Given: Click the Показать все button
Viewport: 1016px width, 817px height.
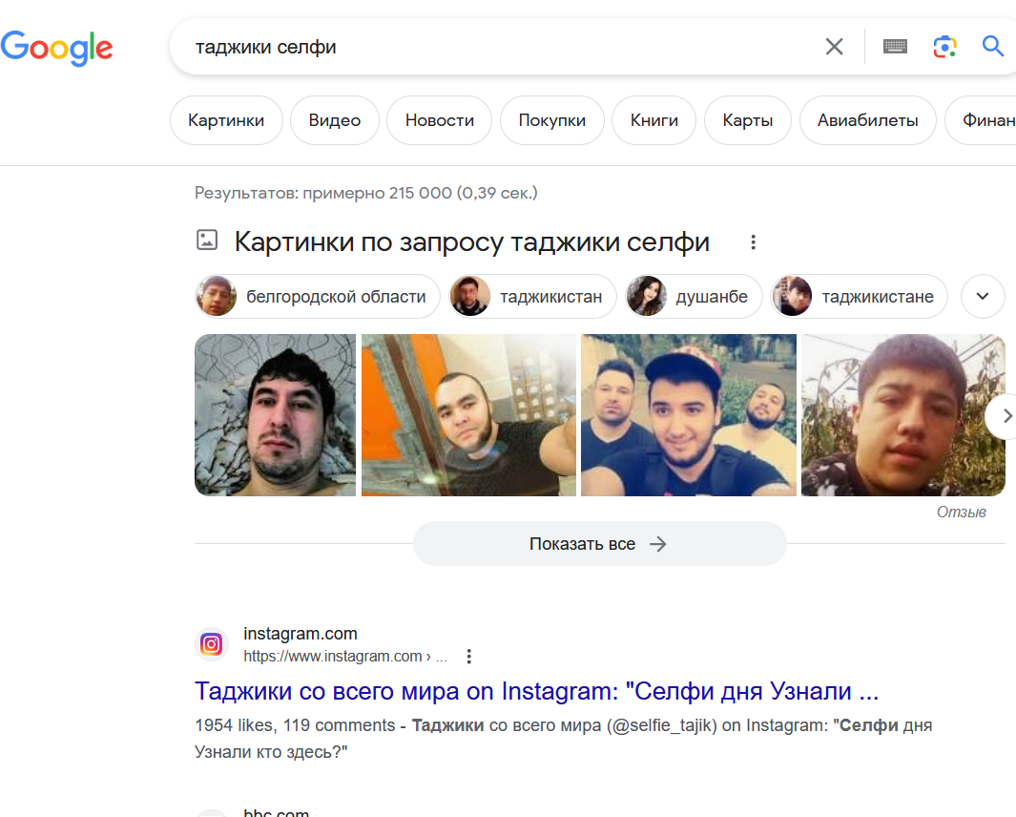Looking at the screenshot, I should [x=599, y=543].
